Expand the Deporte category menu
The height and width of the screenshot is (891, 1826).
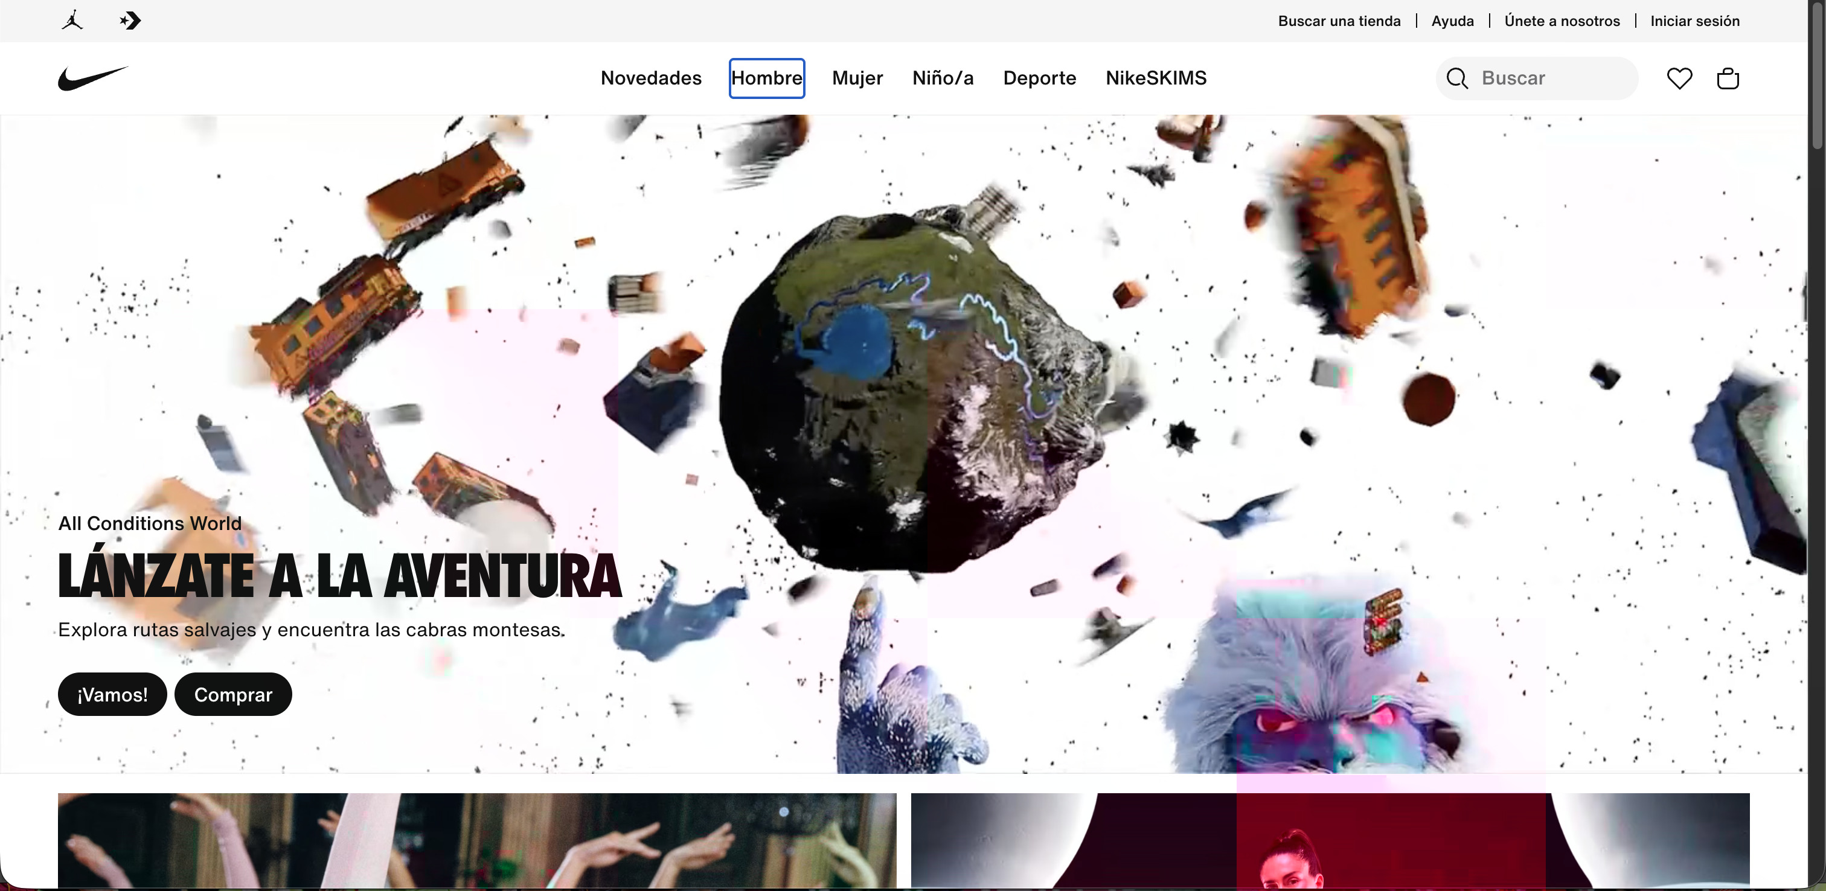coord(1039,78)
